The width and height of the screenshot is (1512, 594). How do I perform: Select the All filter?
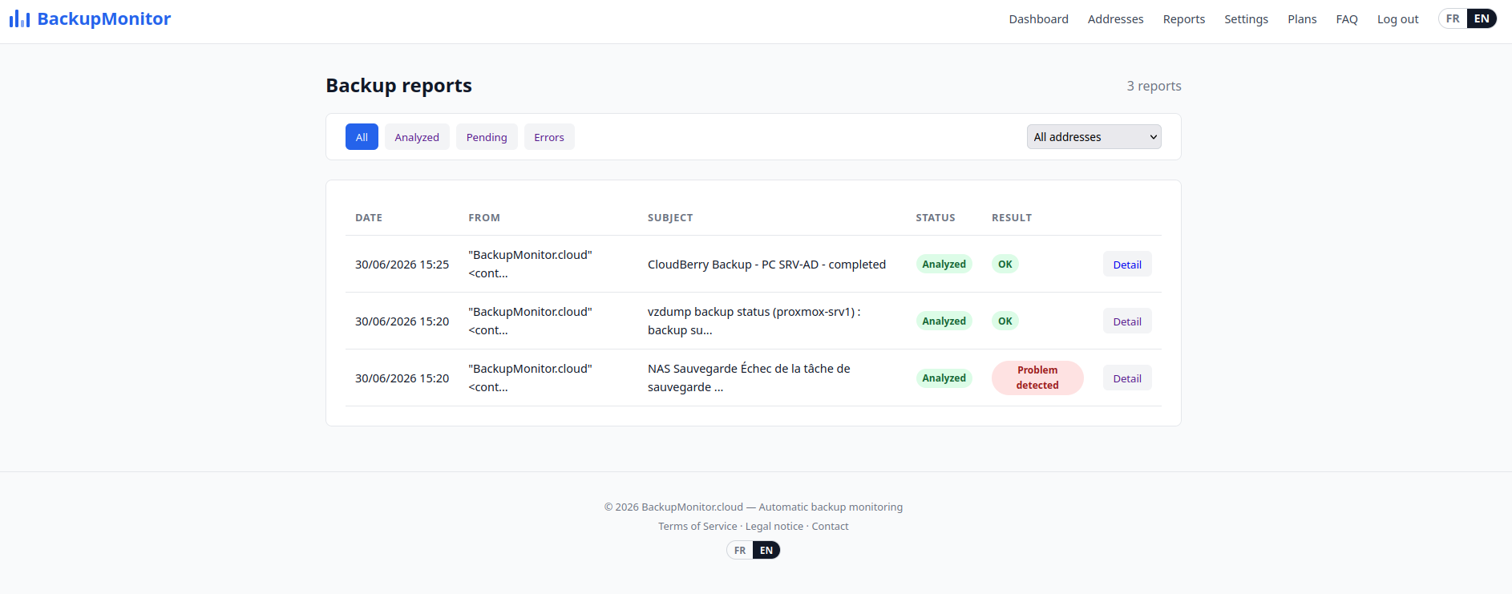pos(362,137)
